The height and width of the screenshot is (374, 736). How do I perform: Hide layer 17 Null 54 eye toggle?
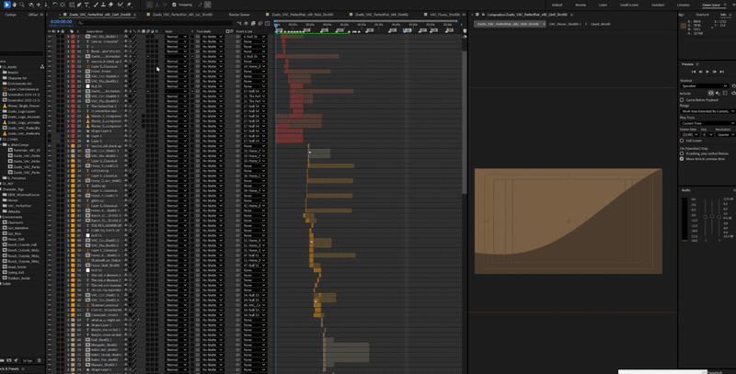click(50, 86)
